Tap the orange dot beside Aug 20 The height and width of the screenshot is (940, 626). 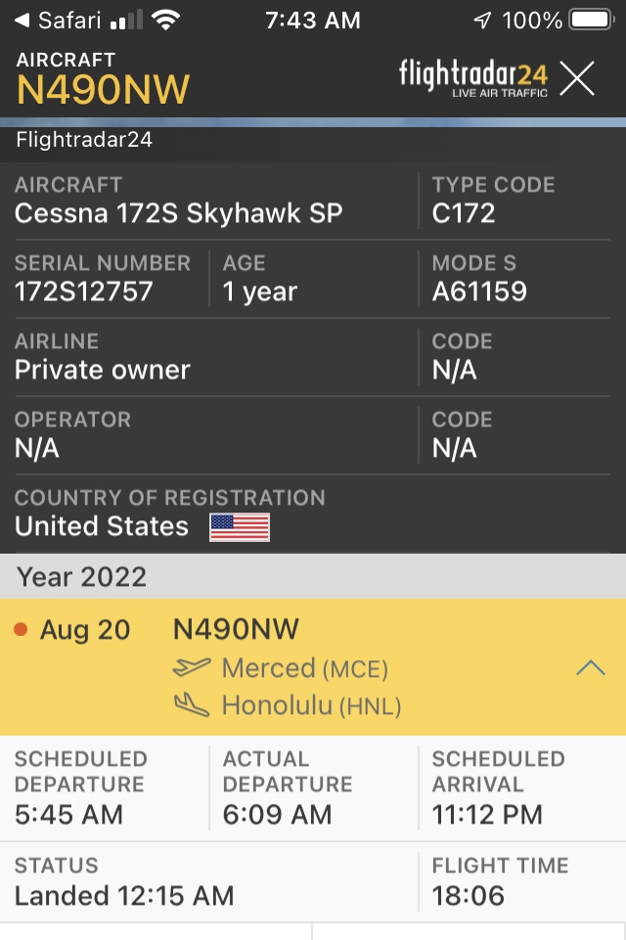pos(22,630)
